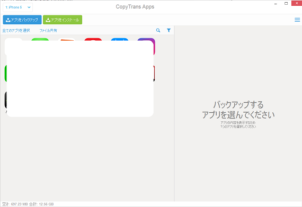Click the green app install button
This screenshot has width=302, height=207.
tap(63, 20)
